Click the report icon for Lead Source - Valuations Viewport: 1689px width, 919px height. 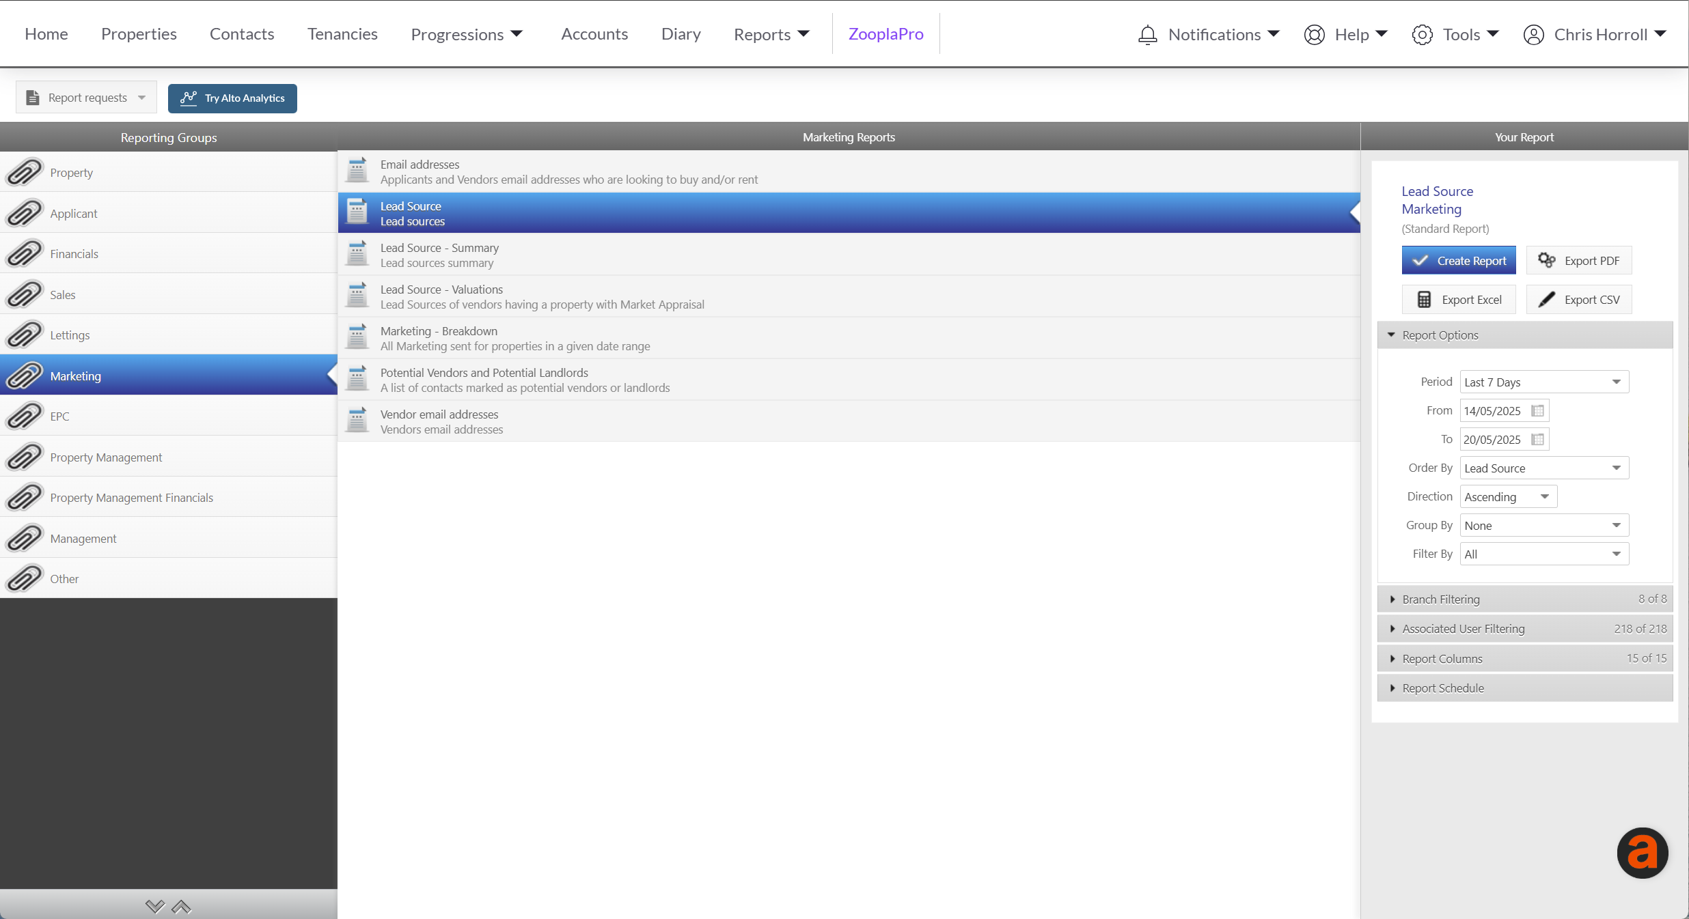point(357,296)
